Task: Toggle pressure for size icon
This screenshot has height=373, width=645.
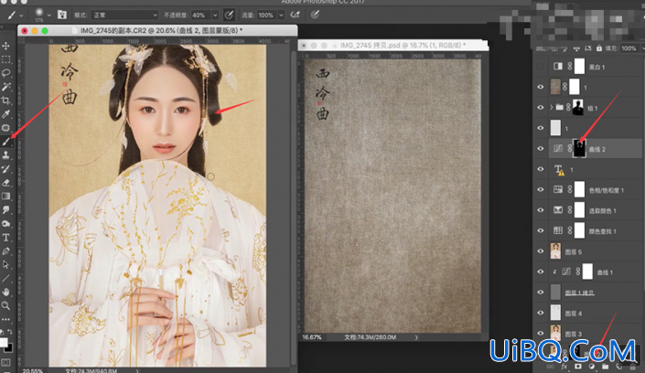Action: 315,16
